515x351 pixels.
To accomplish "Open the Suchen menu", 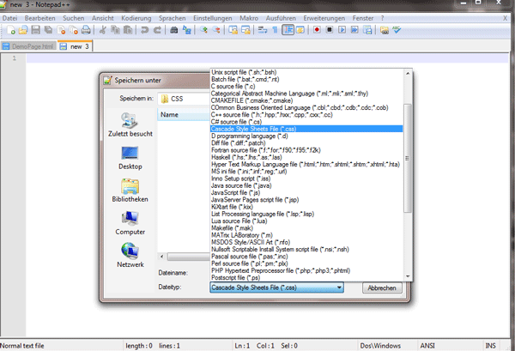I will click(74, 18).
